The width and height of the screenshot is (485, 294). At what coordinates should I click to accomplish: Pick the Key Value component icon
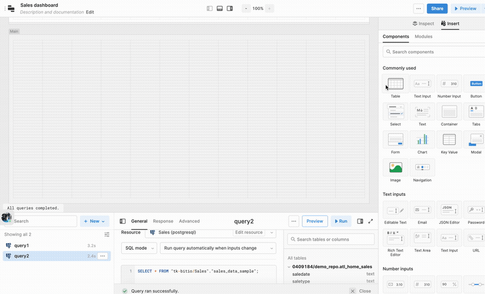tap(449, 139)
